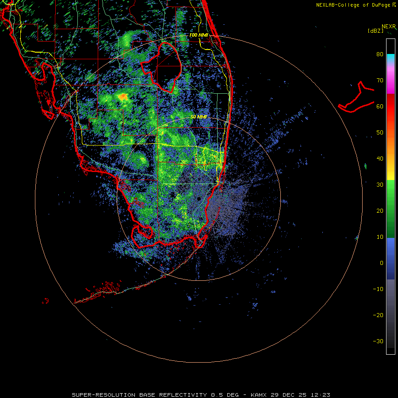Click the 70 value on dBZ scale
Image resolution: width=398 pixels, height=398 pixels.
coord(380,80)
